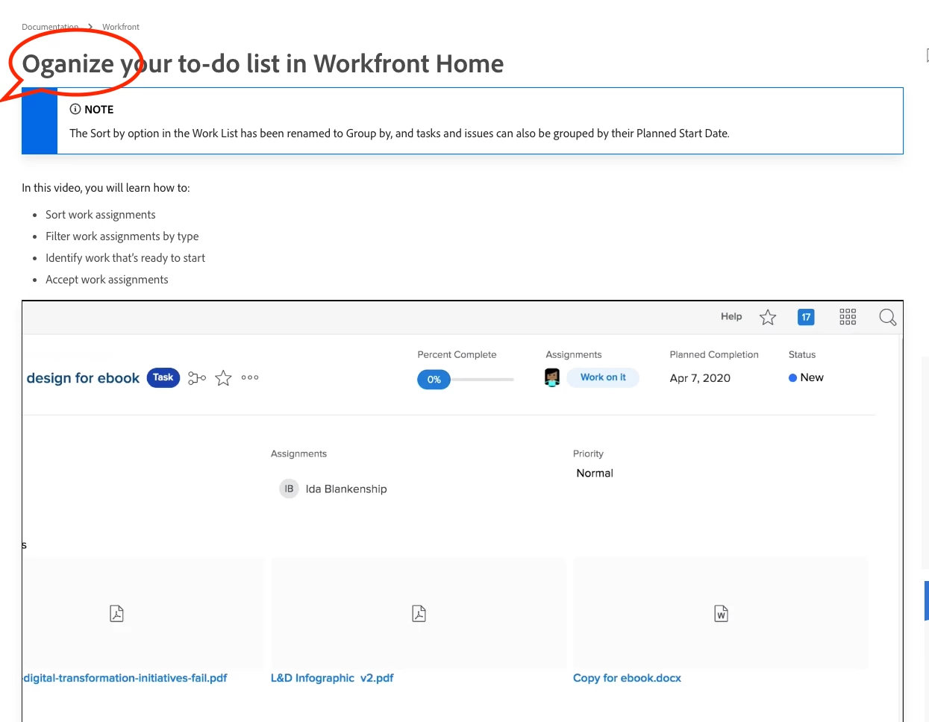Viewport: 929px width, 722px height.
Task: Favorite the task with the star icon
Action: 223,378
